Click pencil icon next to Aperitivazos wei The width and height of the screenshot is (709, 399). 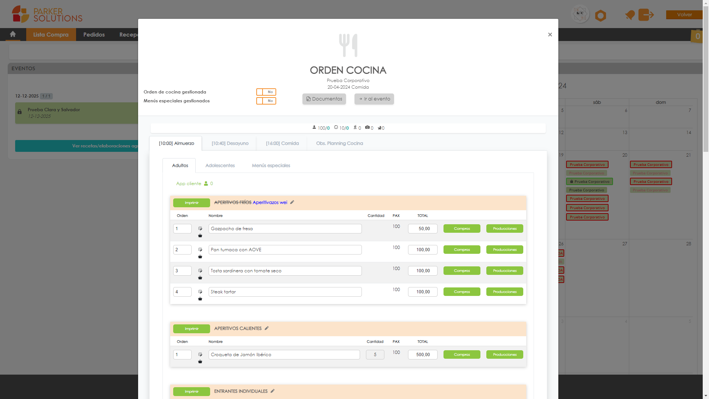pyautogui.click(x=292, y=202)
